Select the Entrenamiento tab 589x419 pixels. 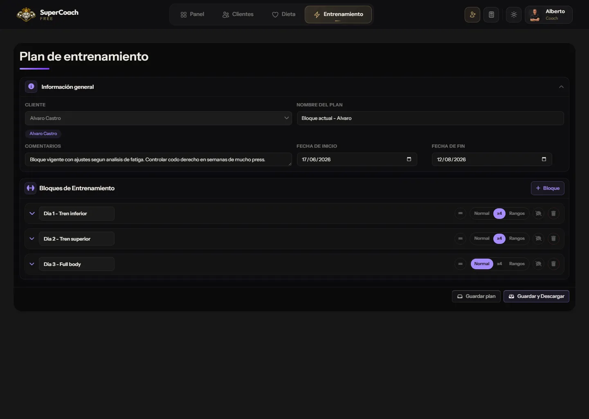pos(338,14)
